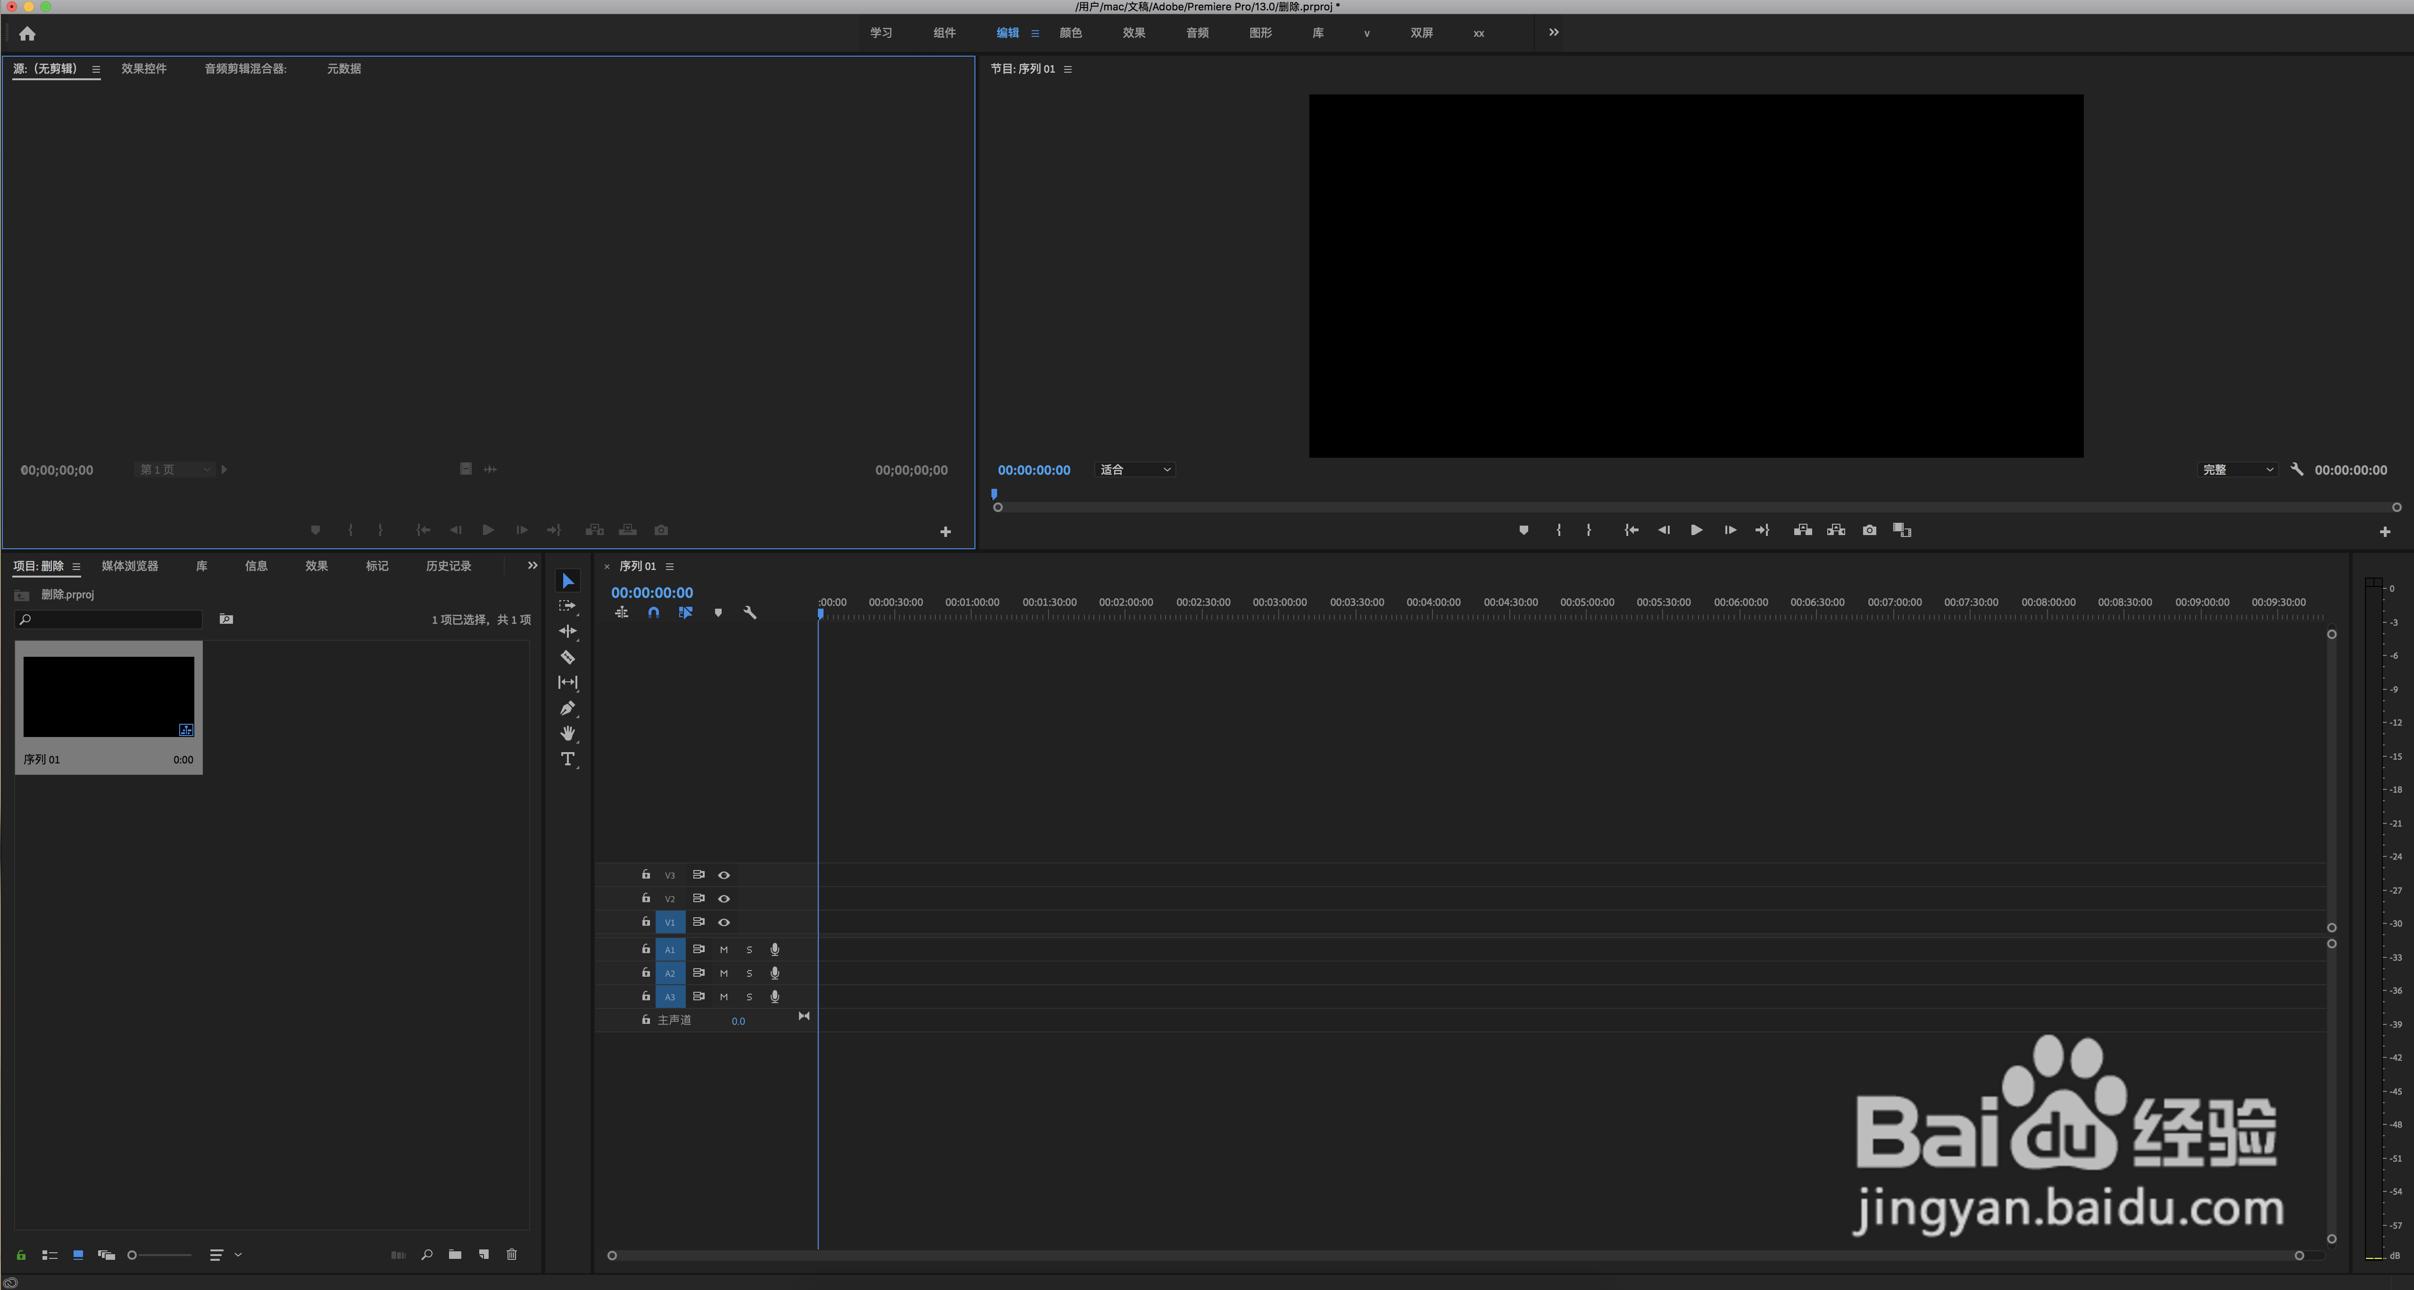Select the Razor tool

pyautogui.click(x=568, y=657)
